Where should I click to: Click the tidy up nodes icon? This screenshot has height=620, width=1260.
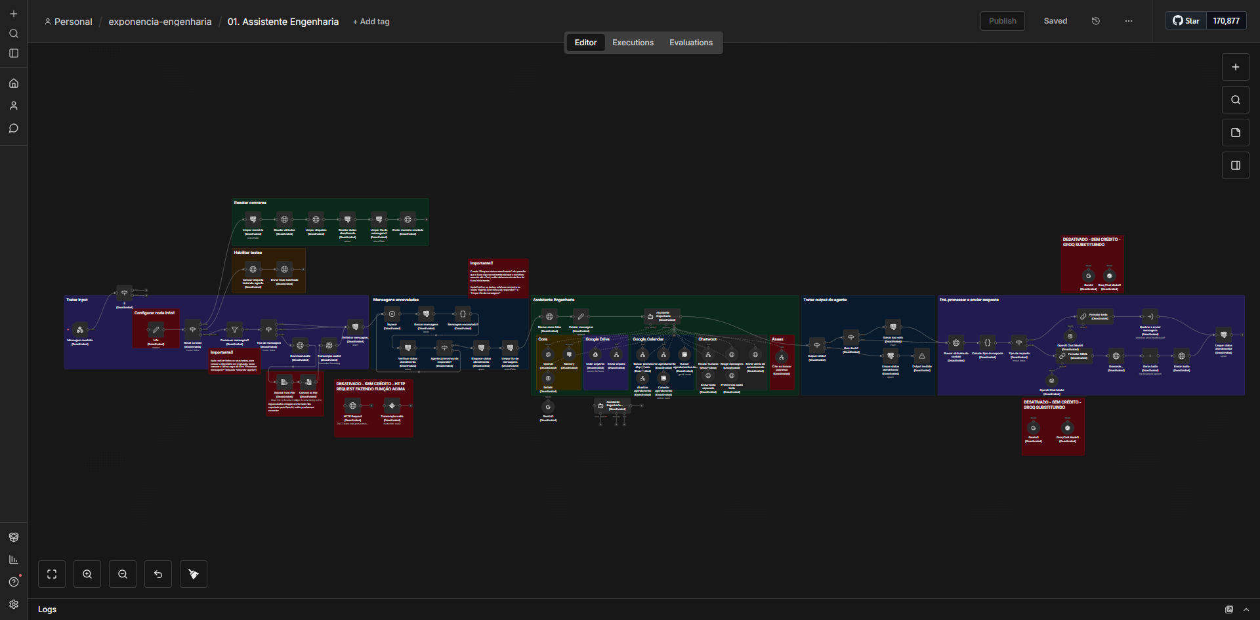coord(194,574)
